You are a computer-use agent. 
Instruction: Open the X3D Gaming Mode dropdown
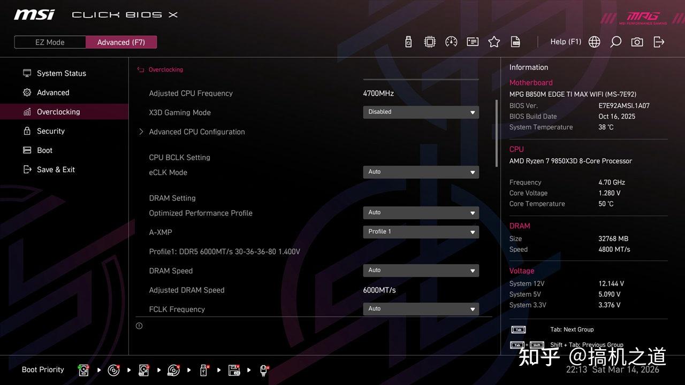[421, 112]
